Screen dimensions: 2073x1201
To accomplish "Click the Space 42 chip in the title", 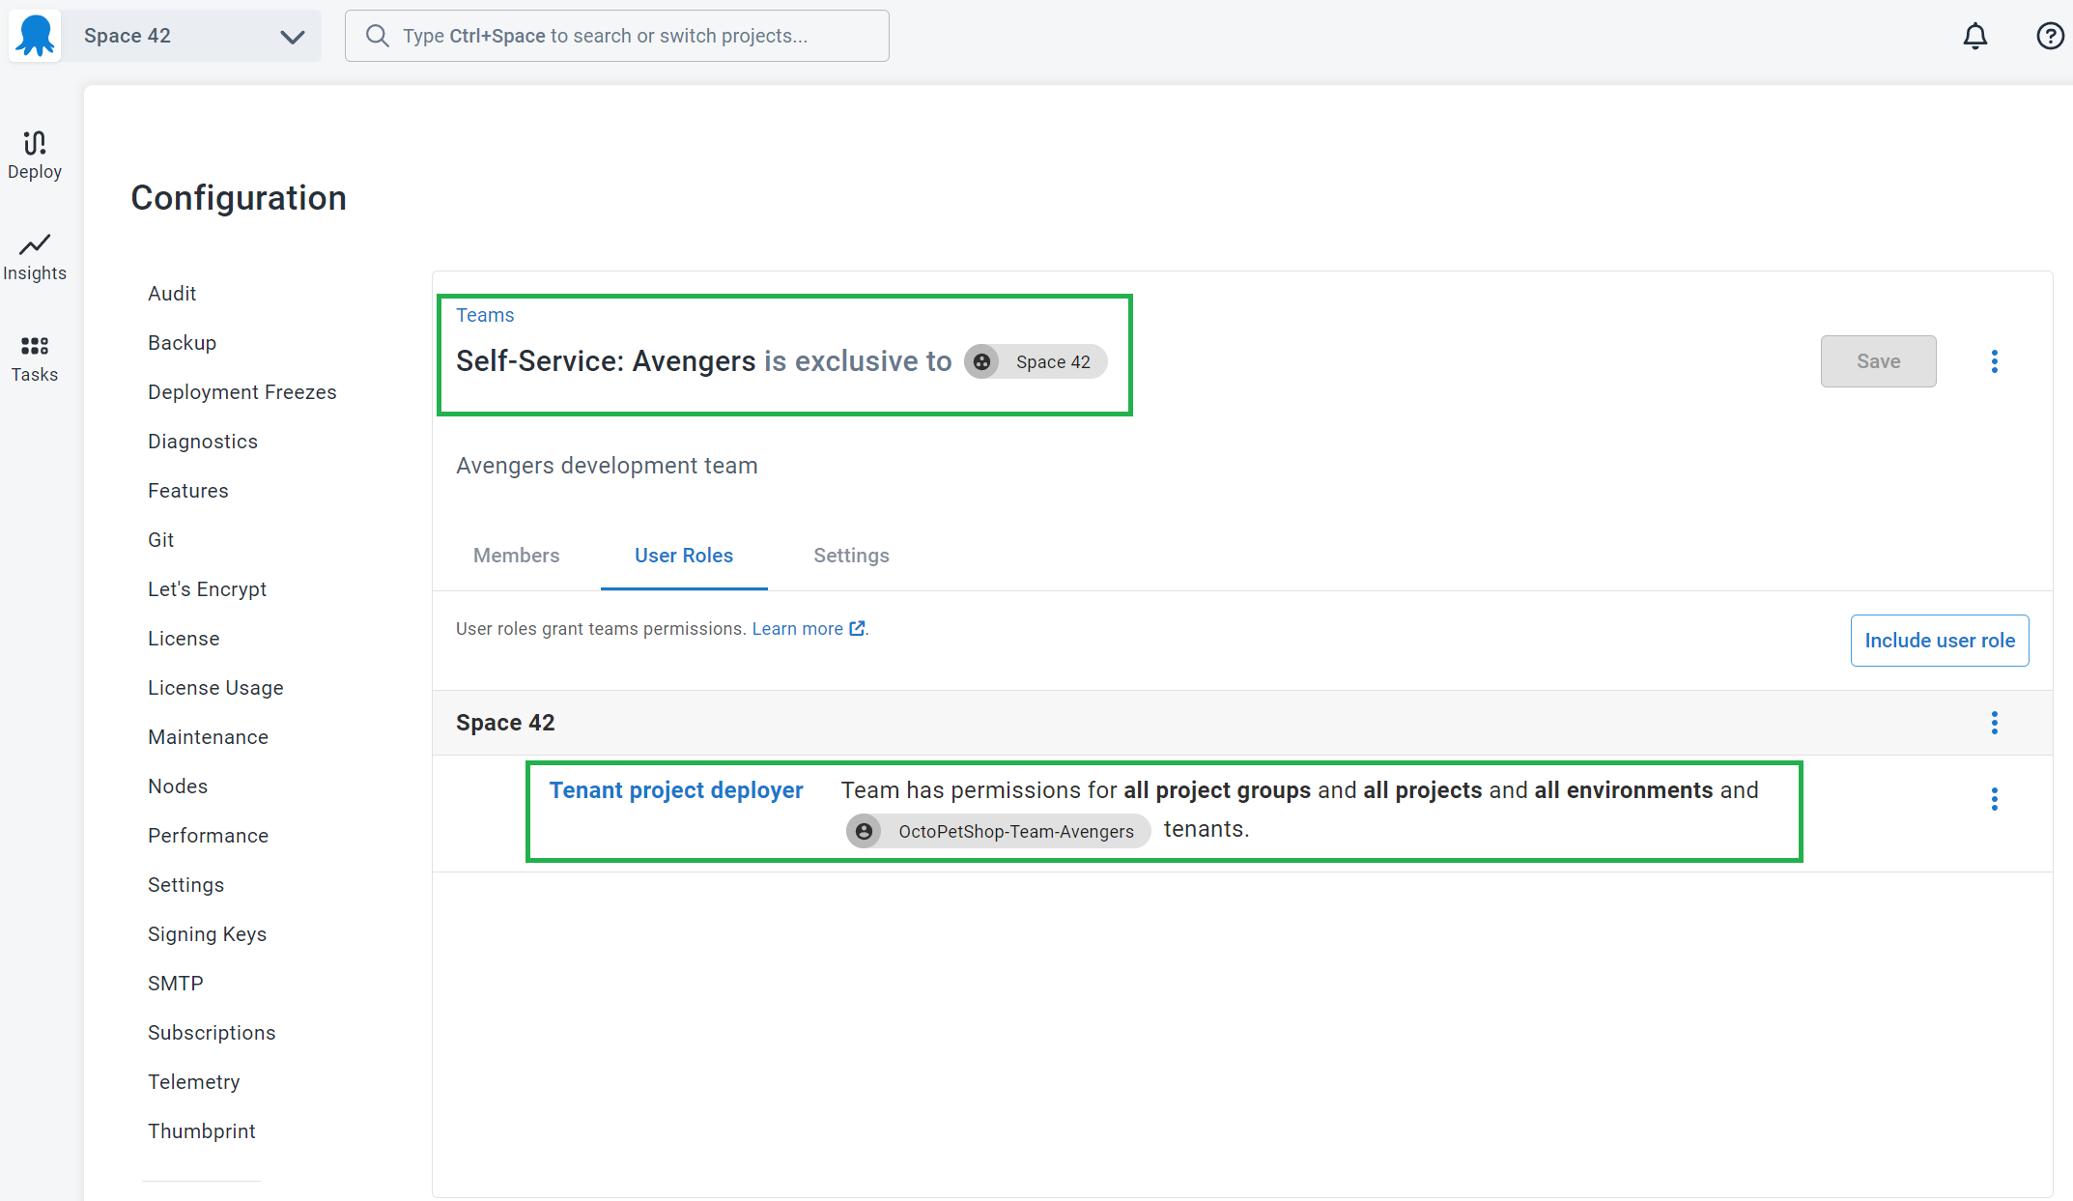I will point(1036,361).
